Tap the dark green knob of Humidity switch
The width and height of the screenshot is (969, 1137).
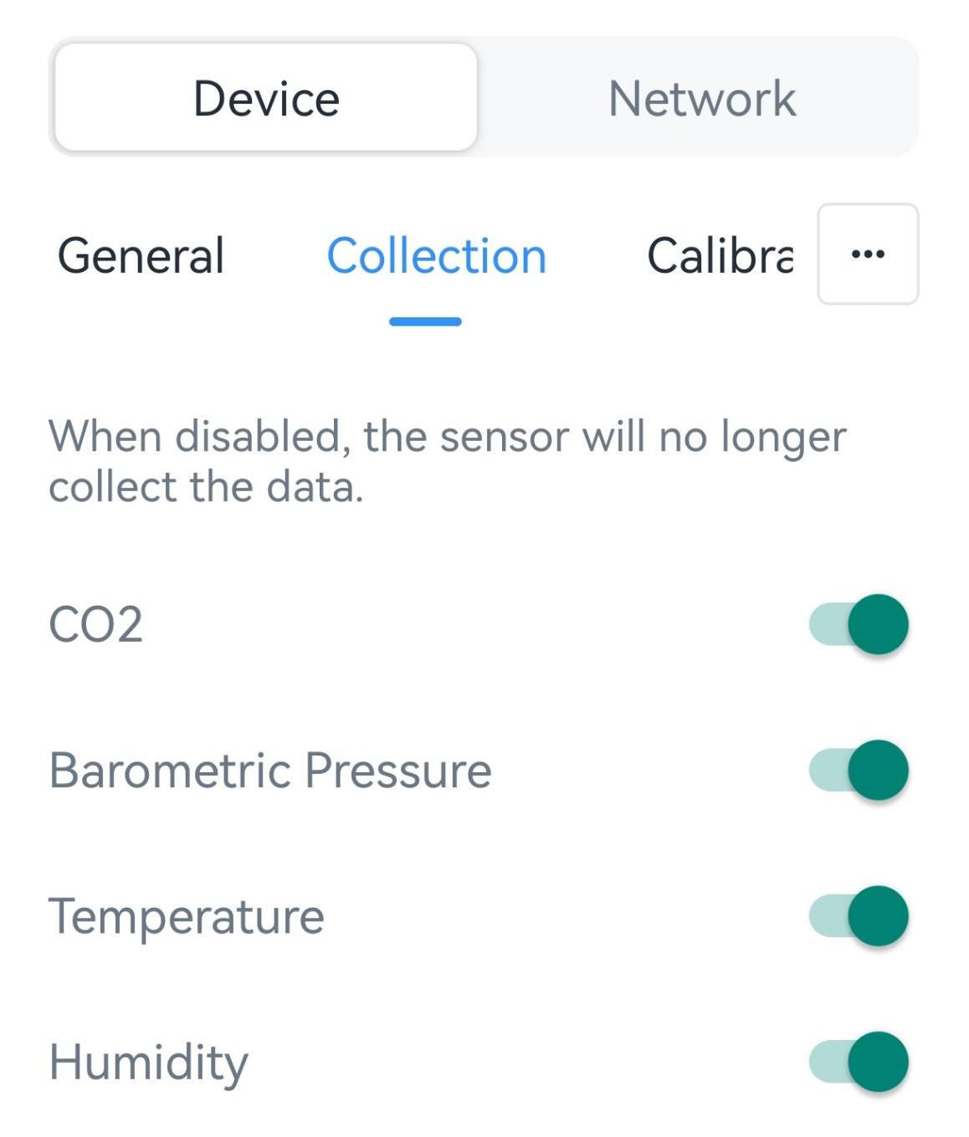pos(878,1063)
